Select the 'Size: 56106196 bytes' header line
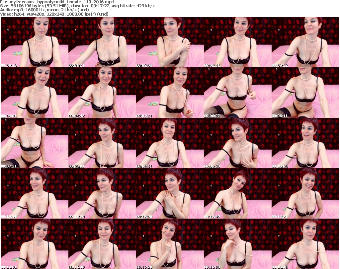The image size is (340, 269). [77, 6]
